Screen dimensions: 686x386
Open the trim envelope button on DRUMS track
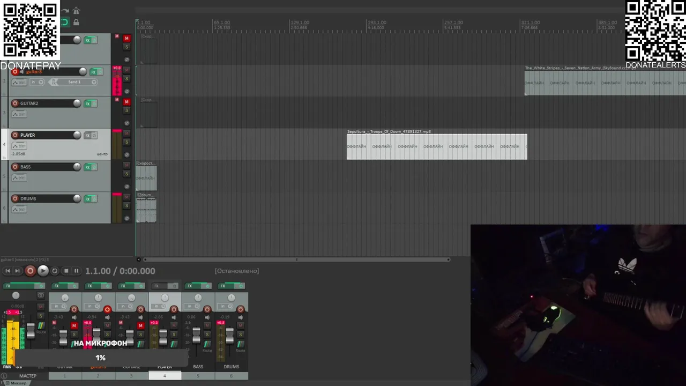[x=19, y=209]
